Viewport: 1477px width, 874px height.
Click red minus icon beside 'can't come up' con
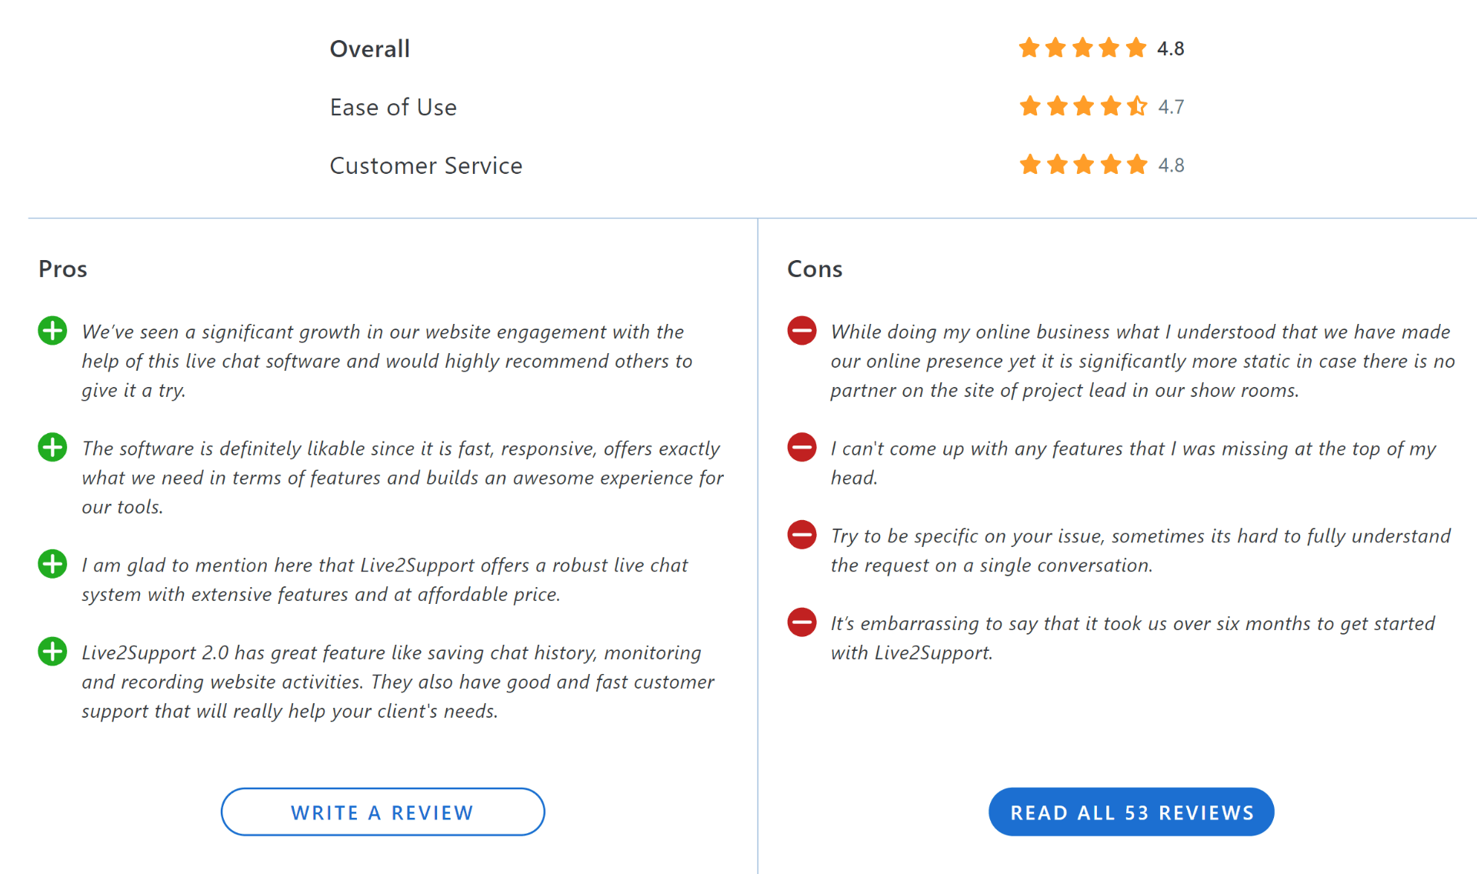click(802, 447)
